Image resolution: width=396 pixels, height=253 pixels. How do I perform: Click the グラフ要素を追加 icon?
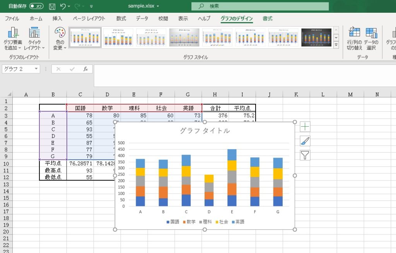click(x=13, y=34)
